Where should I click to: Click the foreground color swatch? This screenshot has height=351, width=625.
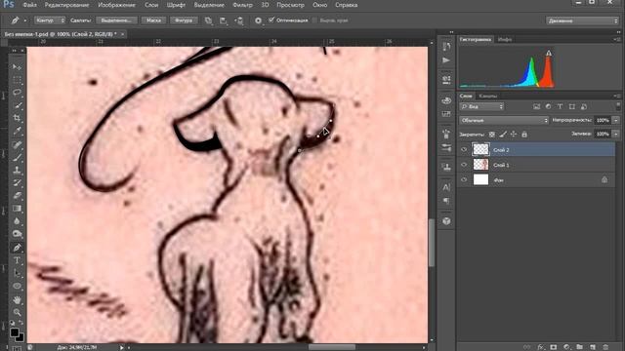(x=15, y=331)
